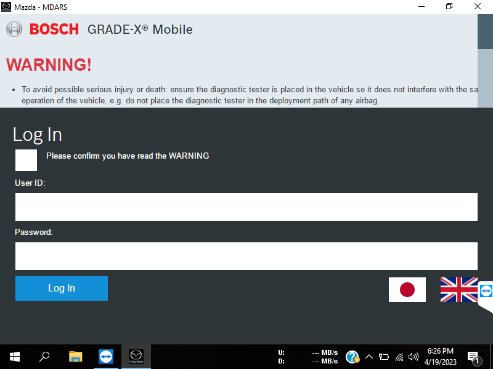This screenshot has height=369, width=493.
Task: Open TeamViewer from the taskbar
Action: [106, 357]
